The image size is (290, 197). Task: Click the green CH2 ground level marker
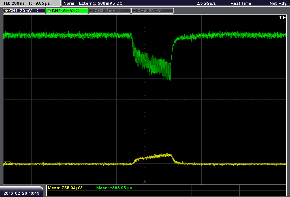tap(7, 35)
